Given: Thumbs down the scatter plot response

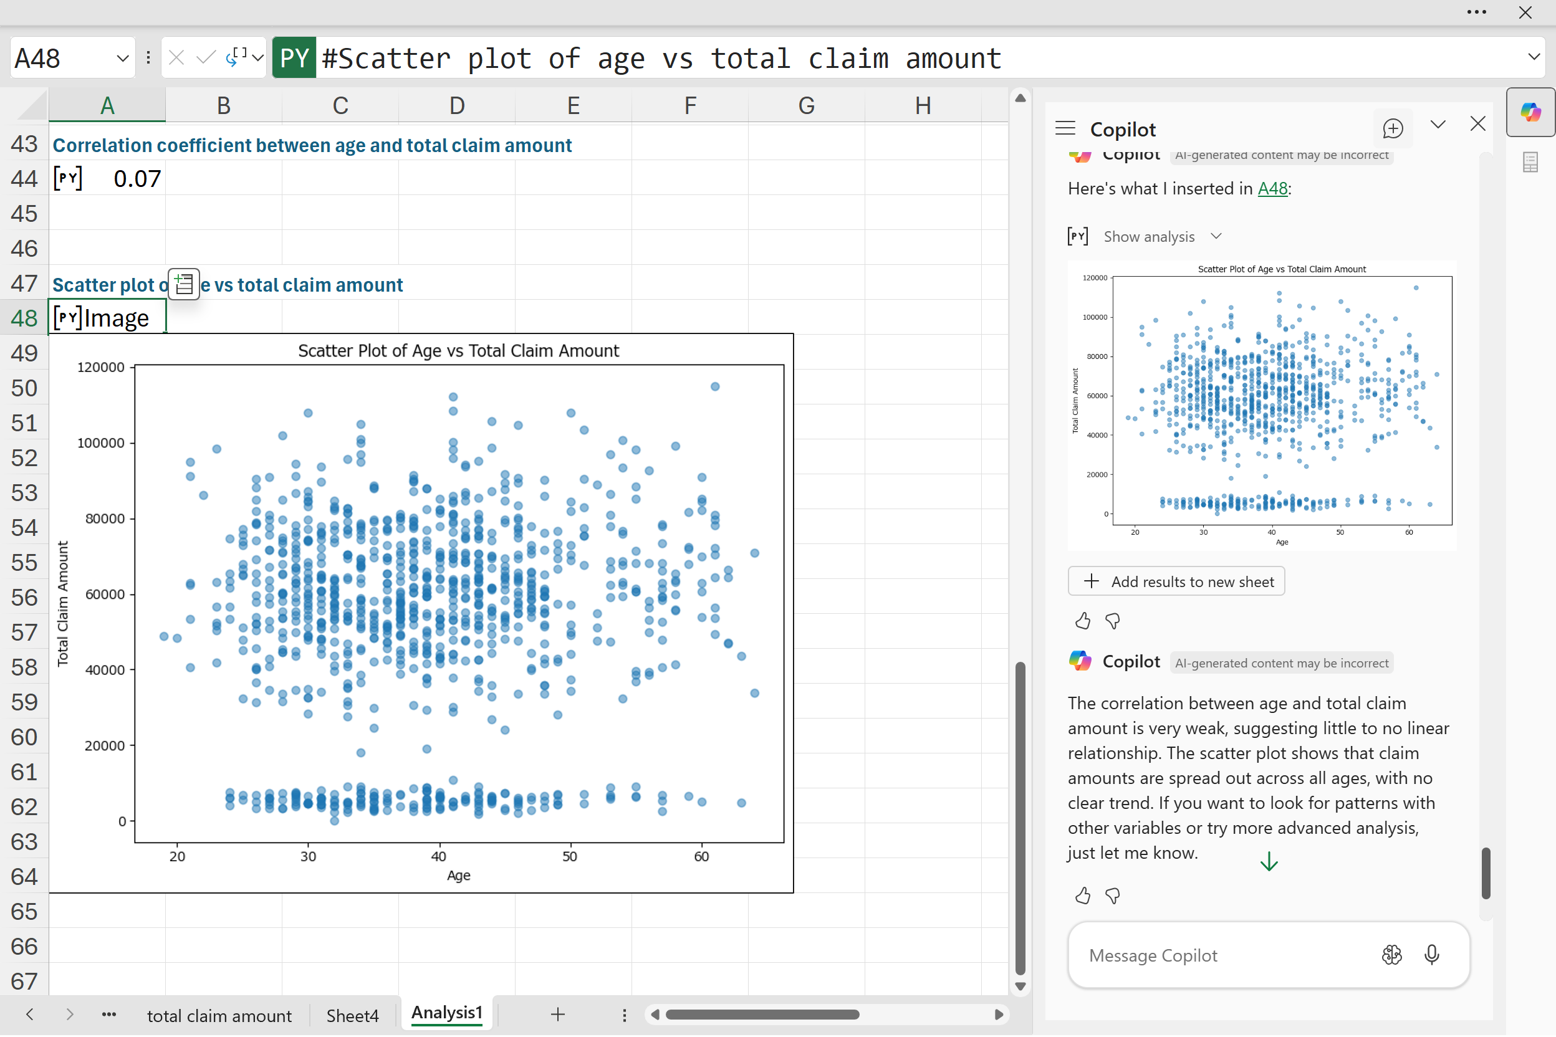Looking at the screenshot, I should point(1113,621).
